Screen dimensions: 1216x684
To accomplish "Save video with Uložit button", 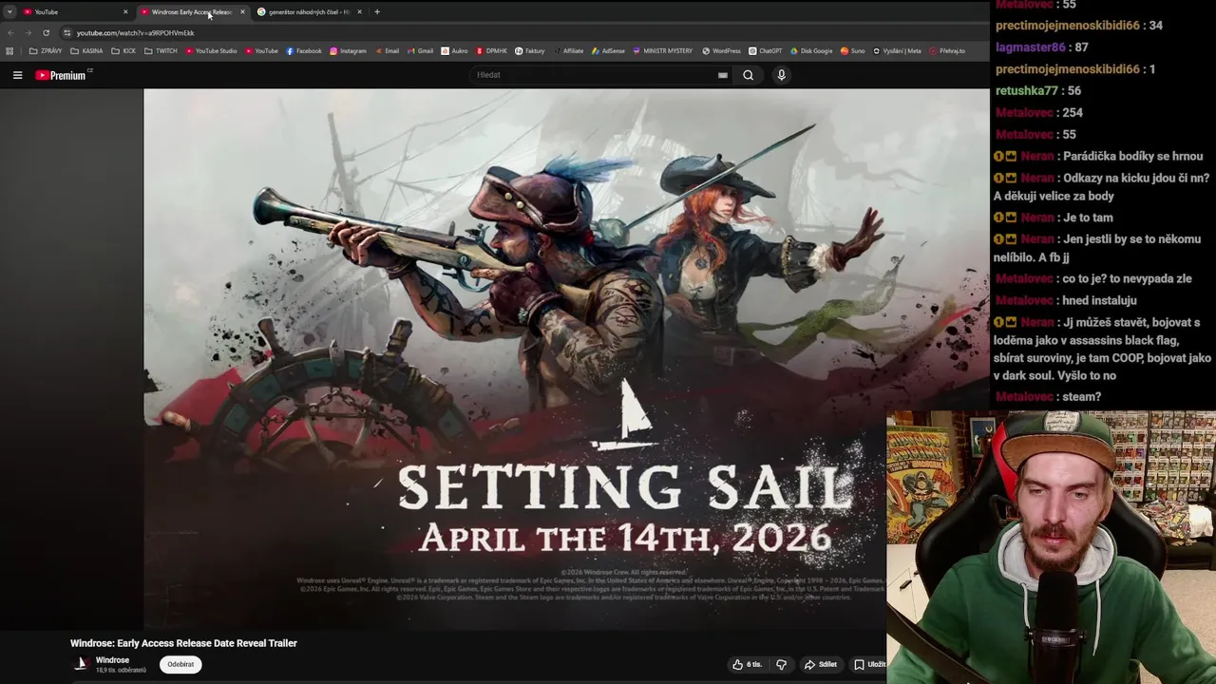I will [869, 664].
